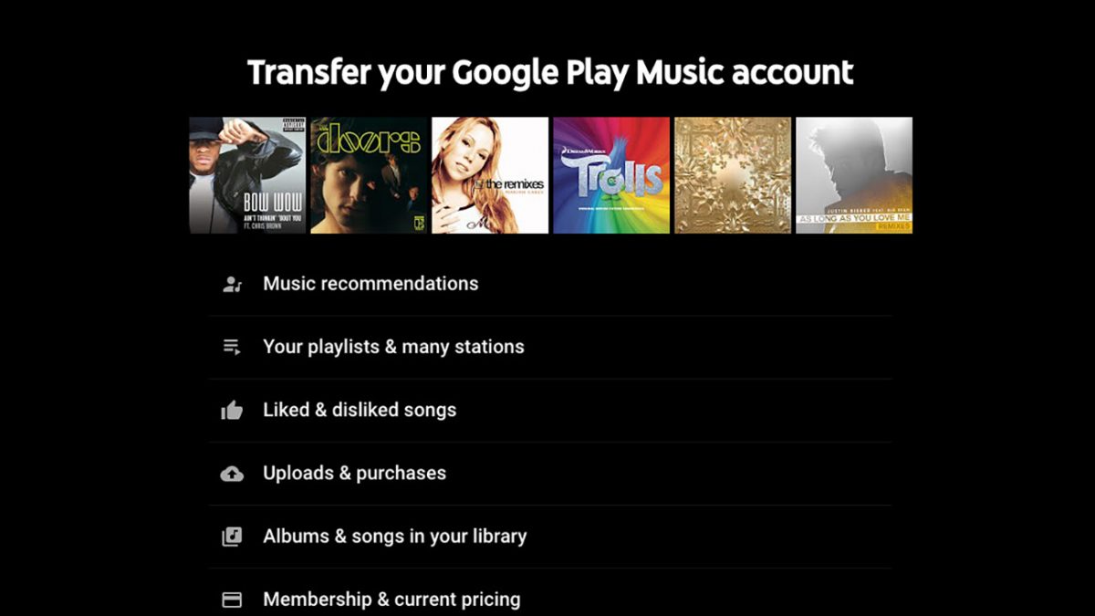
Task: Open Liked & disliked songs entry
Action: pos(550,410)
